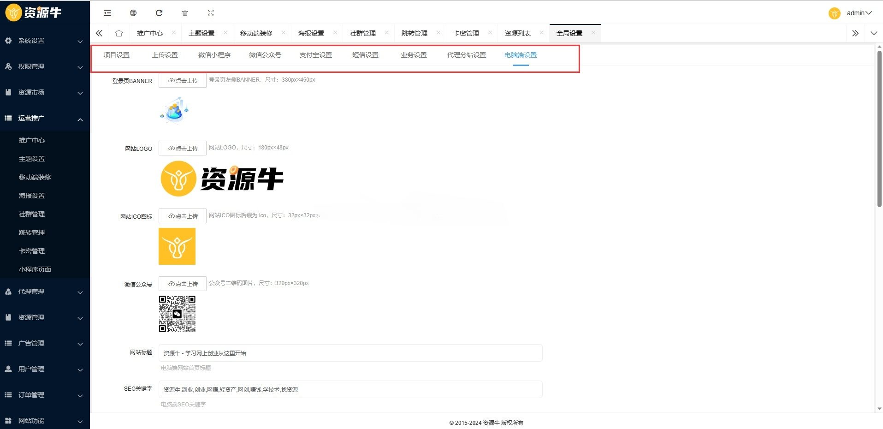Switch to the 微信小程序 tab
Viewport: 883px width, 429px height.
214,54
